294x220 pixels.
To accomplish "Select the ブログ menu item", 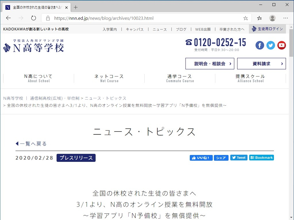I will click(x=181, y=29).
